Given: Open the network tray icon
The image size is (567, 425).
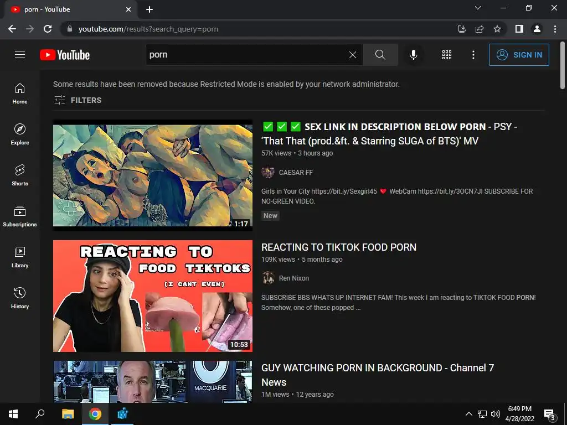Looking at the screenshot, I should (x=482, y=414).
